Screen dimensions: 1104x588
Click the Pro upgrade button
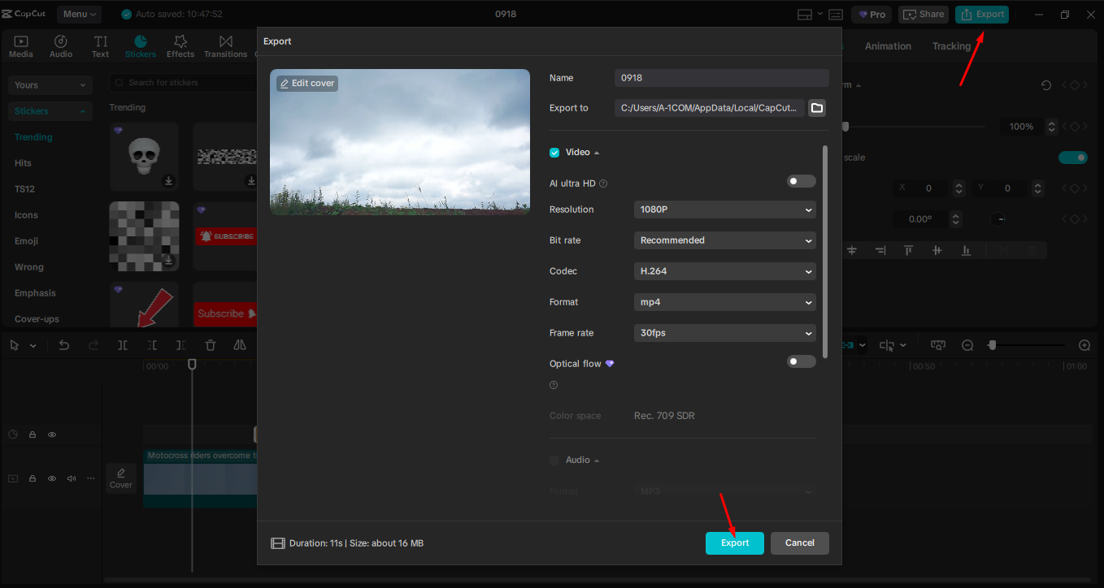871,15
